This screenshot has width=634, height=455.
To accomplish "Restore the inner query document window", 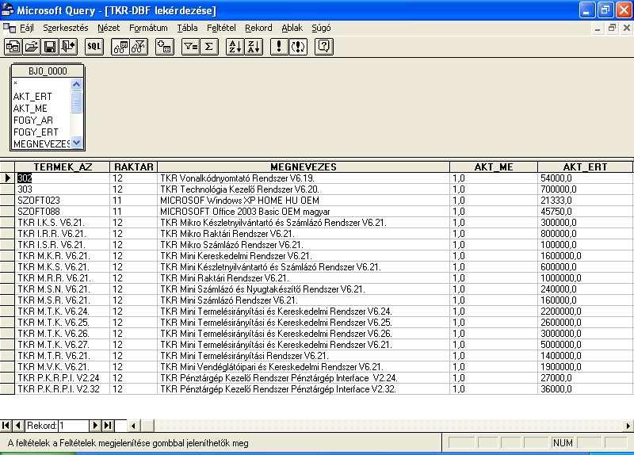I will 612,28.
